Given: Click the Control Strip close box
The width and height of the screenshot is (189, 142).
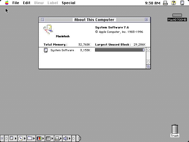Looking at the screenshot, I should (2, 138).
